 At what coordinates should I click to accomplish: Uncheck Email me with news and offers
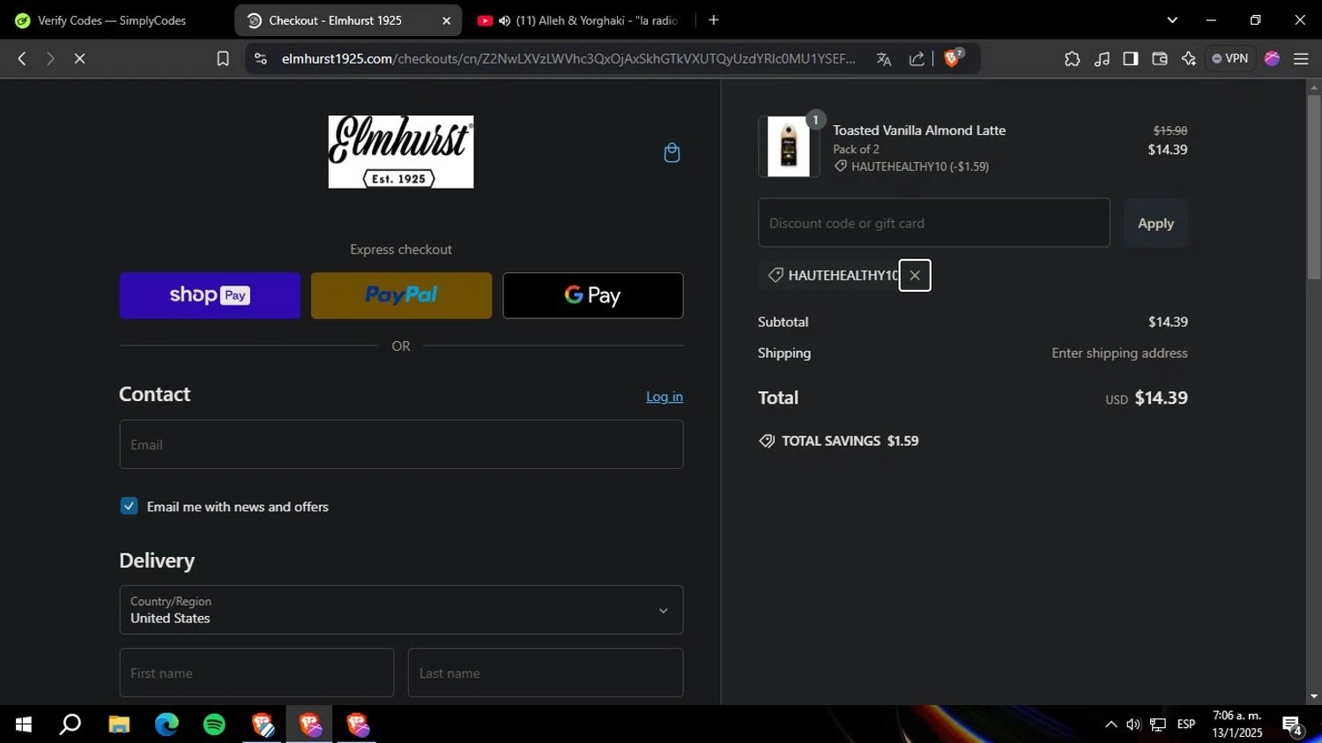tap(129, 506)
